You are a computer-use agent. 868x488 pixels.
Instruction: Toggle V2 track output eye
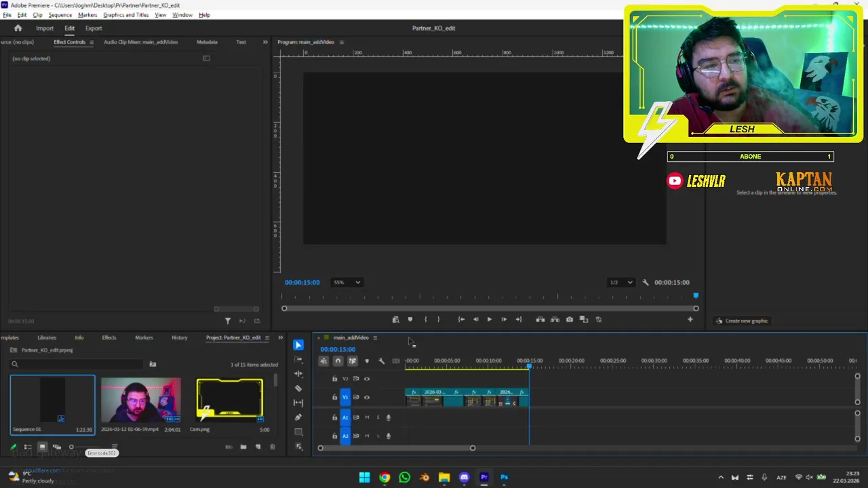click(367, 379)
